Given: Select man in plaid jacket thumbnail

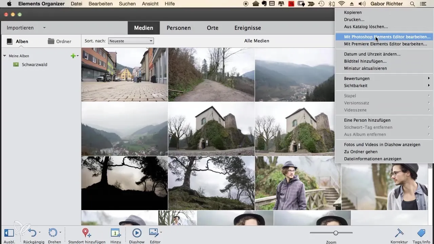Looking at the screenshot, I should (x=298, y=183).
